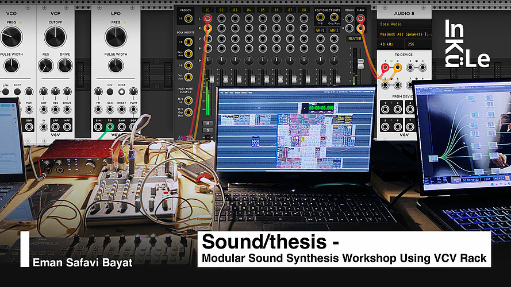The image size is (511, 287).
Task: Click mixer channel 02 volume fader
Action: click(x=225, y=79)
